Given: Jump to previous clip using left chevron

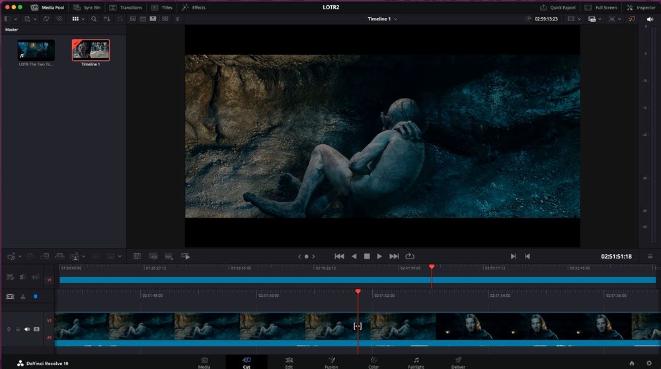Looking at the screenshot, I should (x=299, y=257).
